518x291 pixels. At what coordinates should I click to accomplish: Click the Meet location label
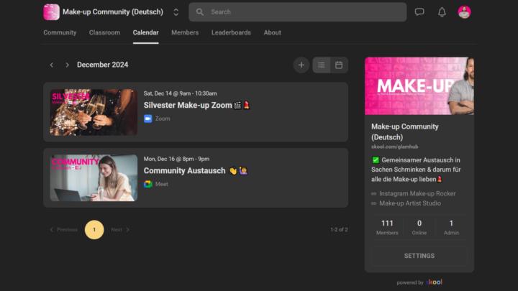click(x=162, y=184)
